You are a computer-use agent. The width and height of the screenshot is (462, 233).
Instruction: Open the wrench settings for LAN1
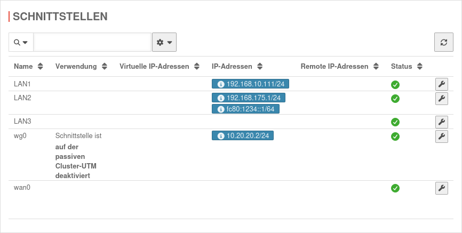pyautogui.click(x=442, y=84)
